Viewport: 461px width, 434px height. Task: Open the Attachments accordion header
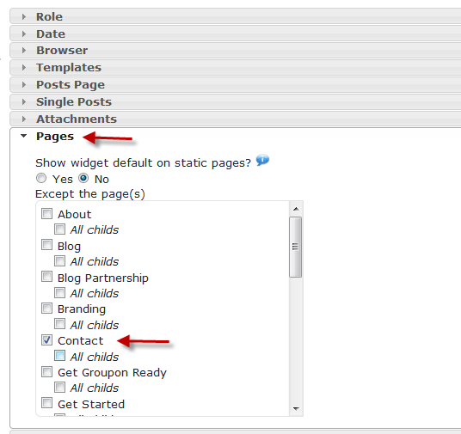click(x=235, y=119)
